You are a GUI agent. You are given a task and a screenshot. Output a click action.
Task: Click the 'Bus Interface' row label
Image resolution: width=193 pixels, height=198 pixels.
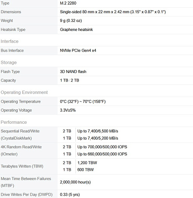point(12,51)
